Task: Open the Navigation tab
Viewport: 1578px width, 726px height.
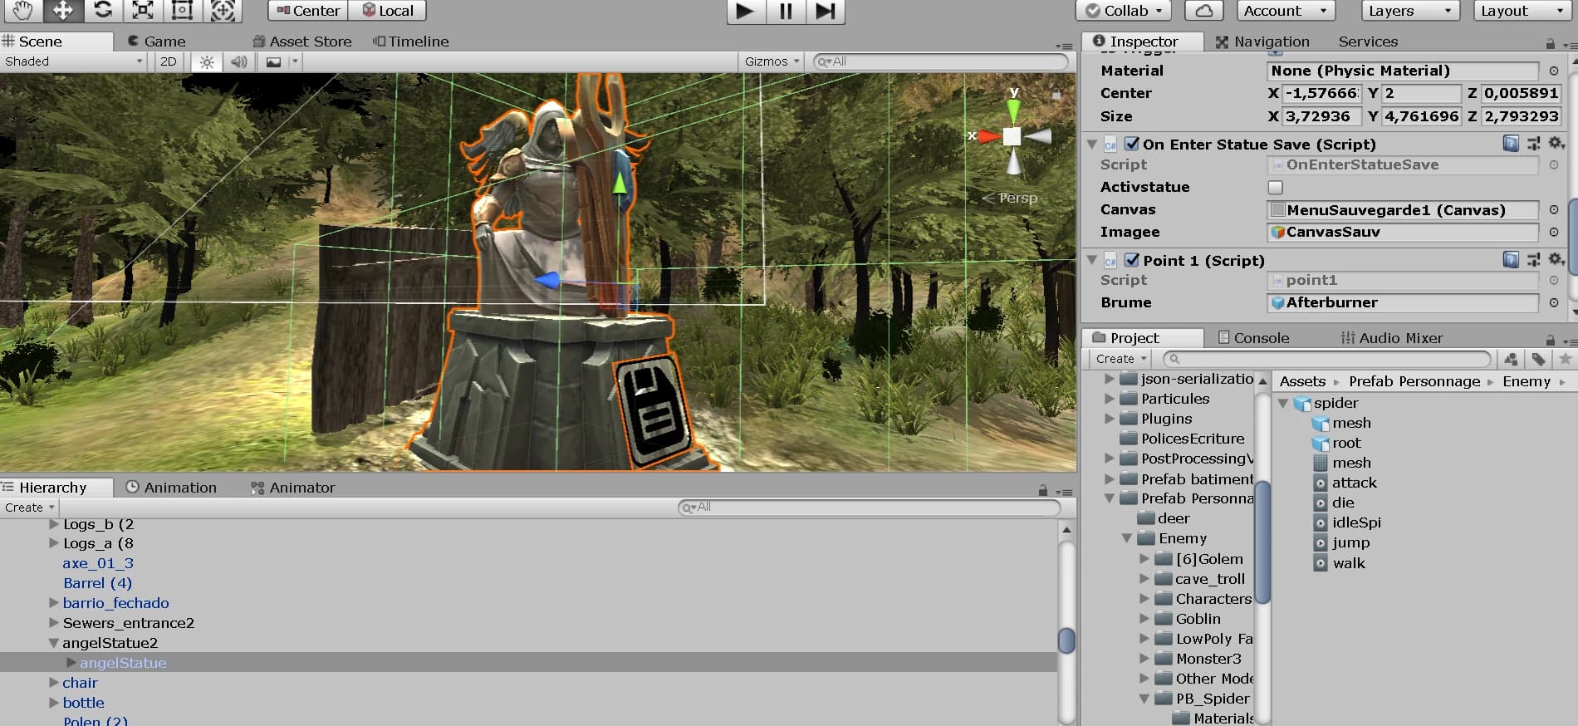Action: click(1262, 42)
